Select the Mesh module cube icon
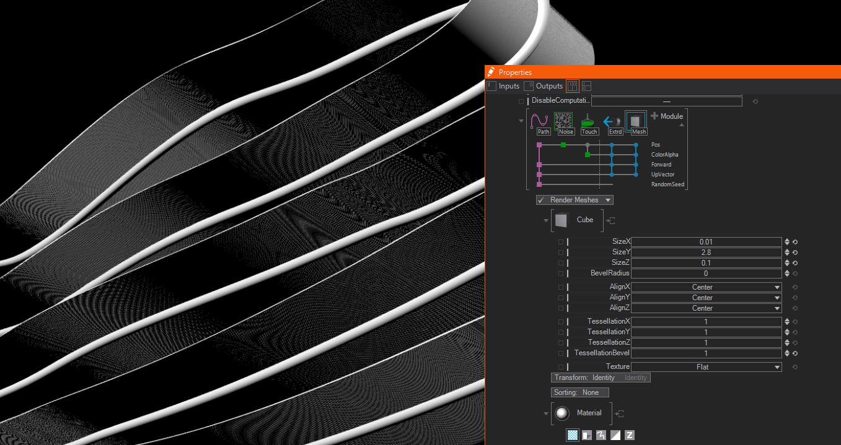This screenshot has width=841, height=445. point(636,120)
